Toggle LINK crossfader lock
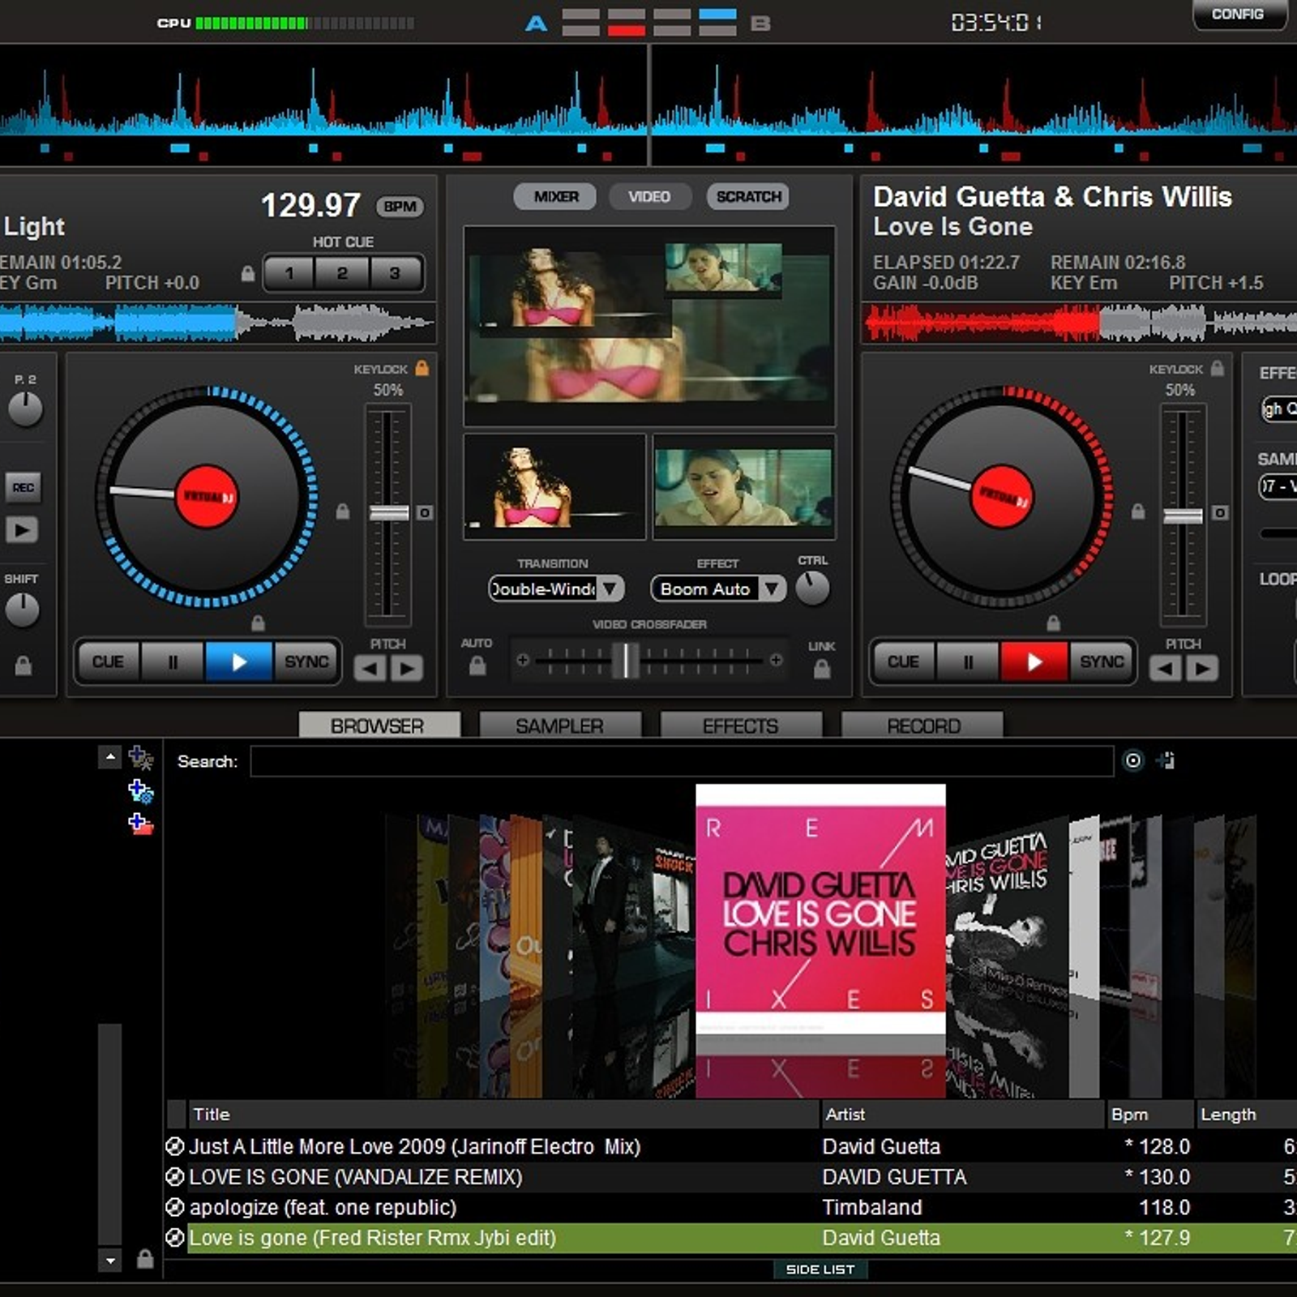Screen dimensions: 1297x1297 point(822,669)
